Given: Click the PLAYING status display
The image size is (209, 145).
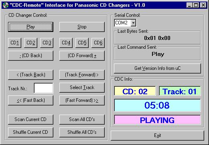Looking at the screenshot, I should 157,120.
